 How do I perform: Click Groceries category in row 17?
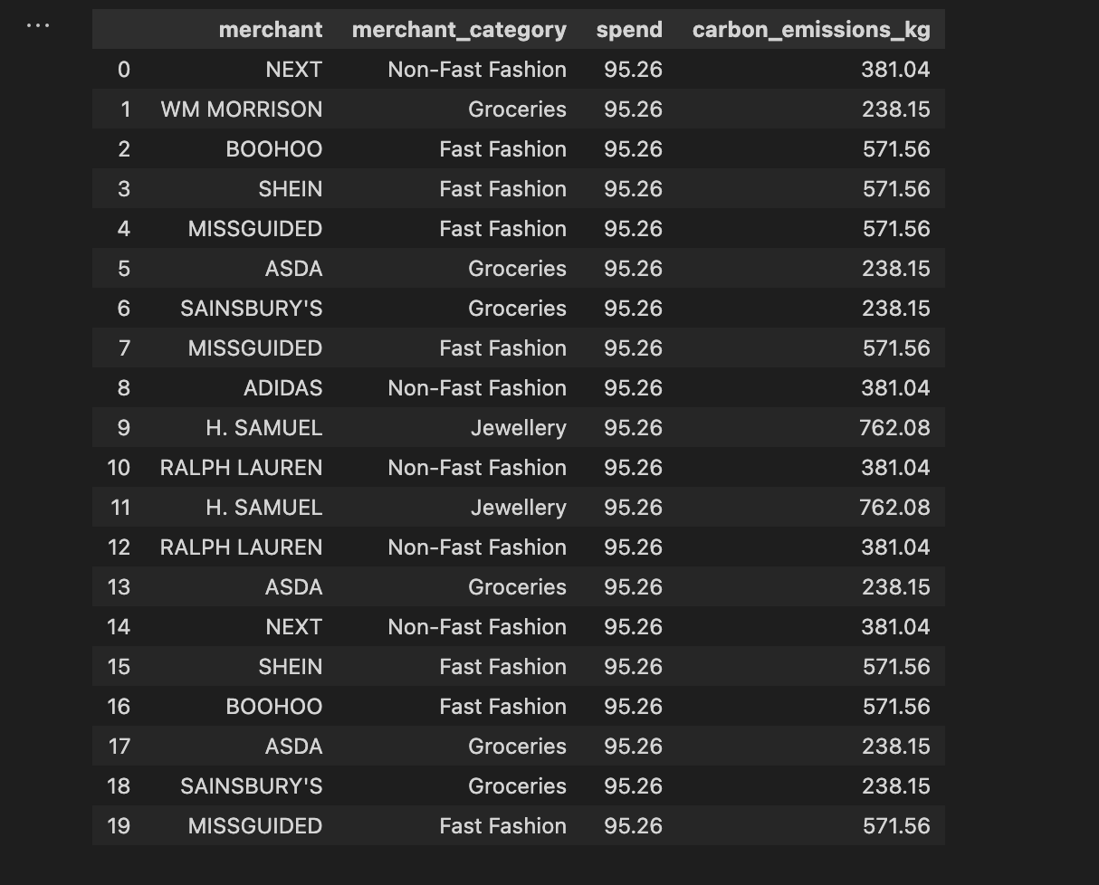[518, 747]
